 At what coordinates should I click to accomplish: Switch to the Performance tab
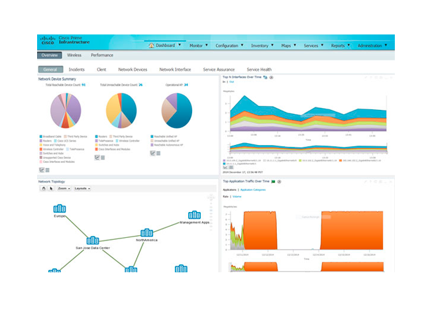point(102,55)
